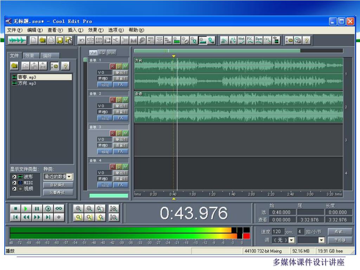Click the horizontal overview scroll bar above tracks

pos(239,51)
